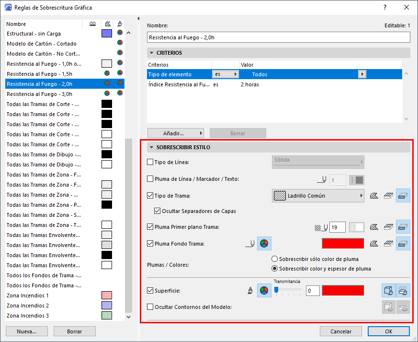The width and height of the screenshot is (418, 342).
Task: Toggle Superficie override for uncut surfaces icon
Action: click(x=389, y=291)
